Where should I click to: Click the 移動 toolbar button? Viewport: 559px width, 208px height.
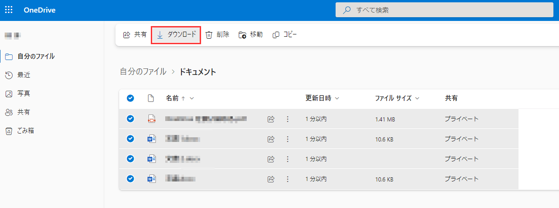pos(251,35)
